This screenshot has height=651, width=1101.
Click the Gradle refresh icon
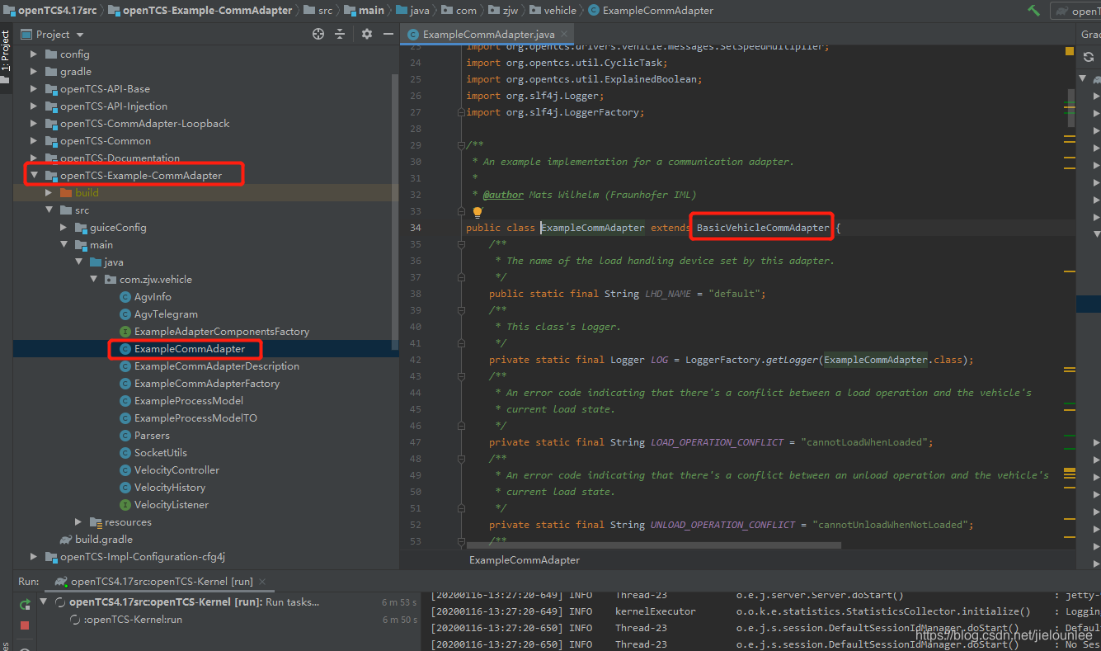(x=1089, y=56)
